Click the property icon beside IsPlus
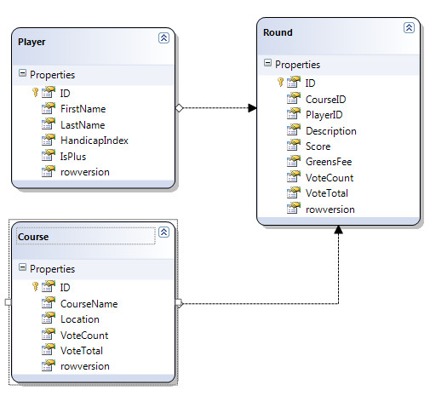The image size is (430, 396). [49, 156]
